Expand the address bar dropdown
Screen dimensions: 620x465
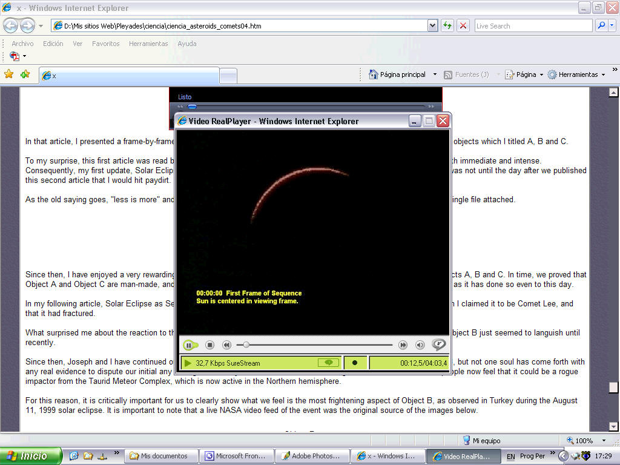point(432,25)
